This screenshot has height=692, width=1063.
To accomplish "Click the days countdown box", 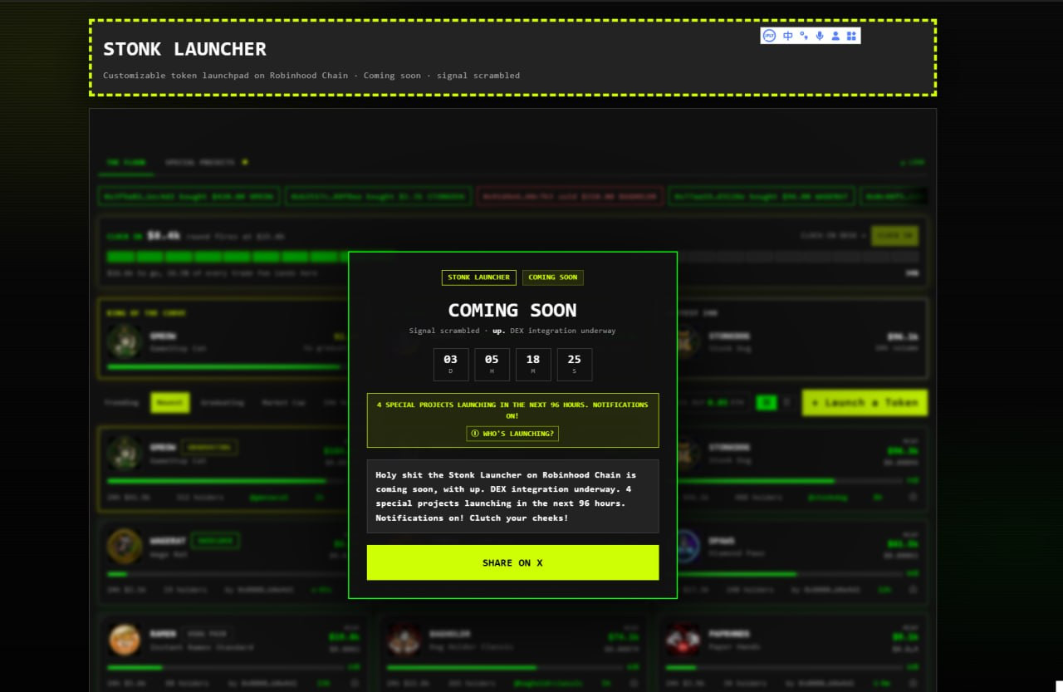I will click(450, 364).
